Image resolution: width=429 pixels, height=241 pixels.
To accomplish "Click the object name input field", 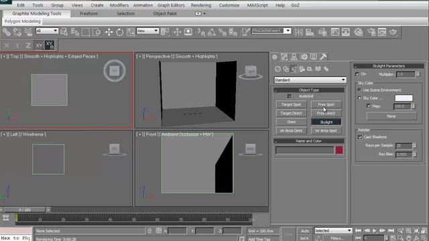I will point(304,150).
